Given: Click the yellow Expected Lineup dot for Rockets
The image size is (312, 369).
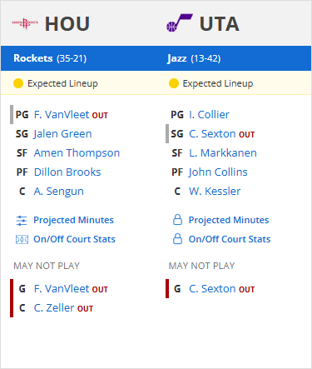Looking at the screenshot, I should (18, 83).
